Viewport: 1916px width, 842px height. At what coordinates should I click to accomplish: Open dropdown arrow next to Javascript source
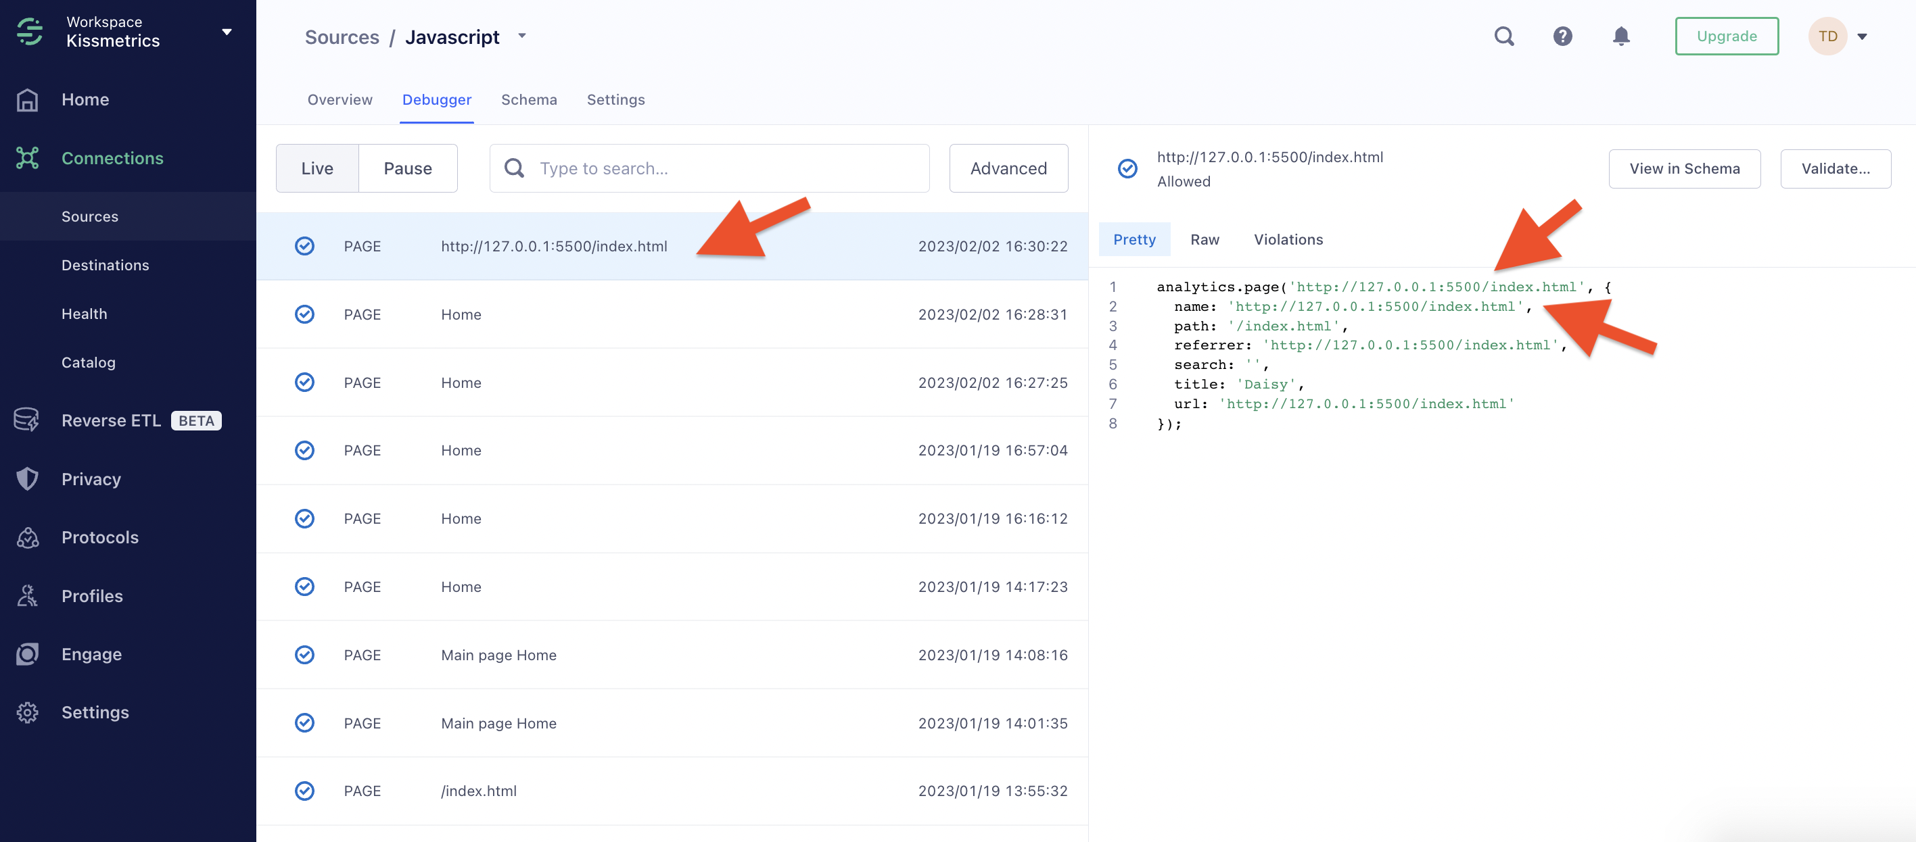tap(522, 36)
